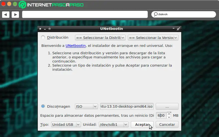Image resolution: width=219 pixels, height=137 pixels.
Task: Decrease persistent space with down arrow
Action: click(169, 117)
